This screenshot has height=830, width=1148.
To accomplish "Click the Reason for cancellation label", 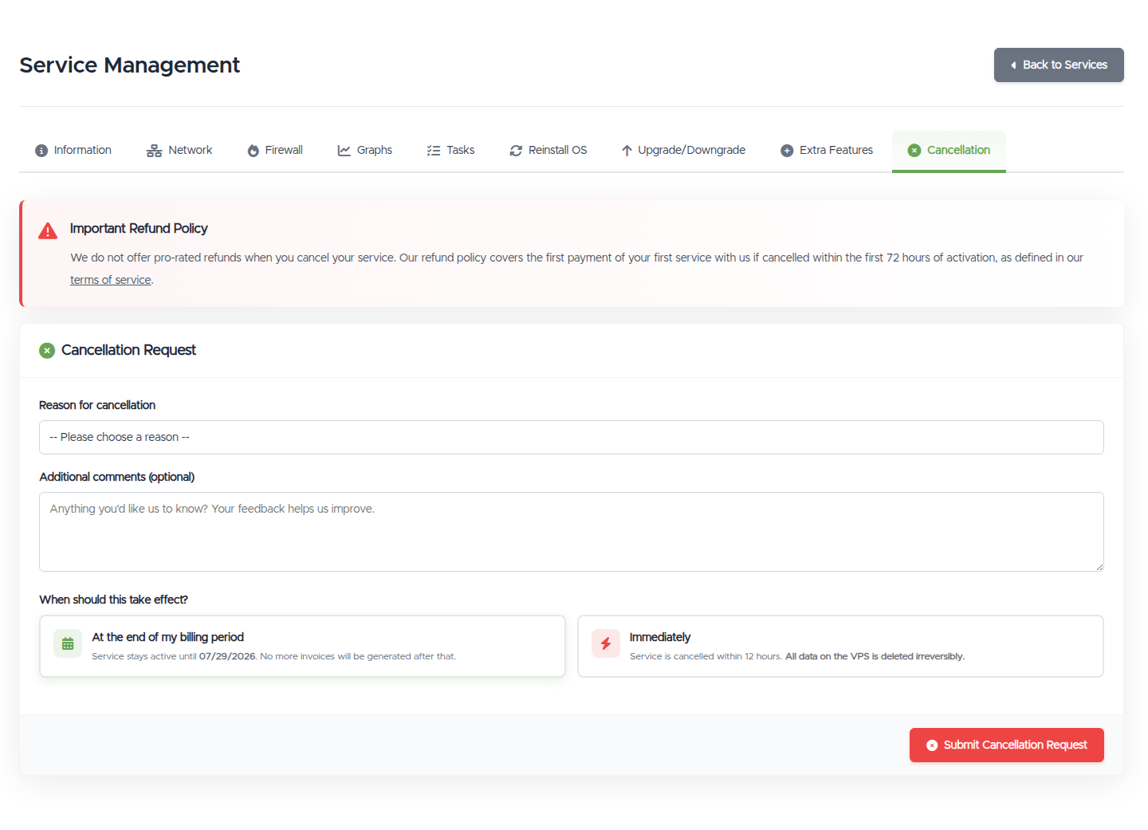I will [x=97, y=405].
